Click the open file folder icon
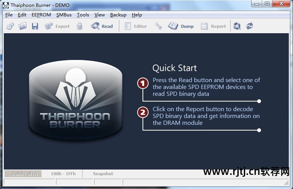Image resolution: width=293 pixels, height=189 pixels. point(22,26)
